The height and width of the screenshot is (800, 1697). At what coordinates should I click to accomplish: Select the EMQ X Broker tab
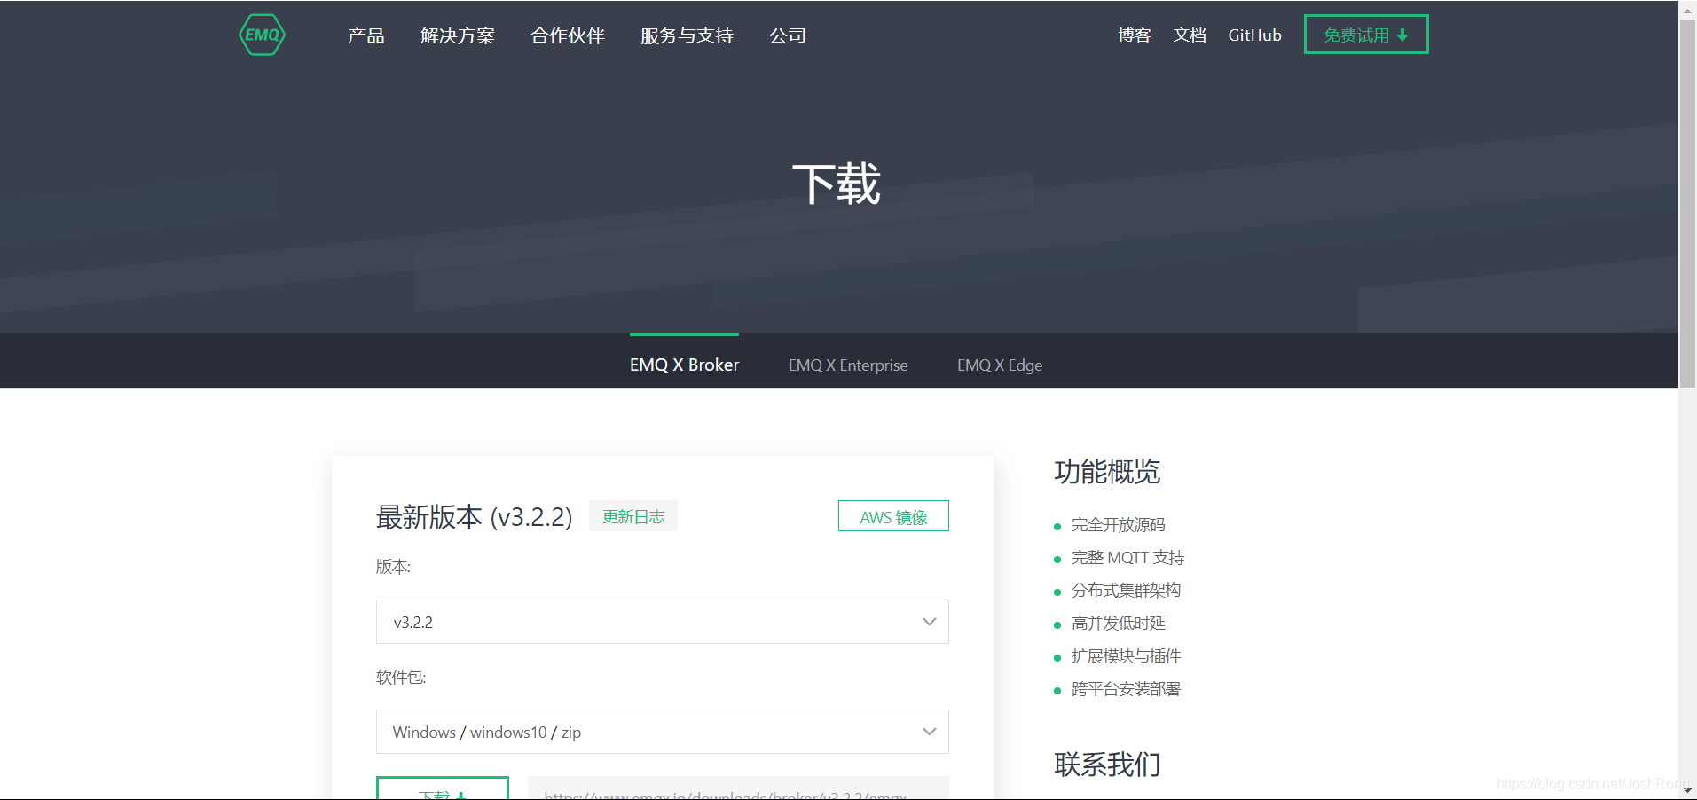coord(684,365)
